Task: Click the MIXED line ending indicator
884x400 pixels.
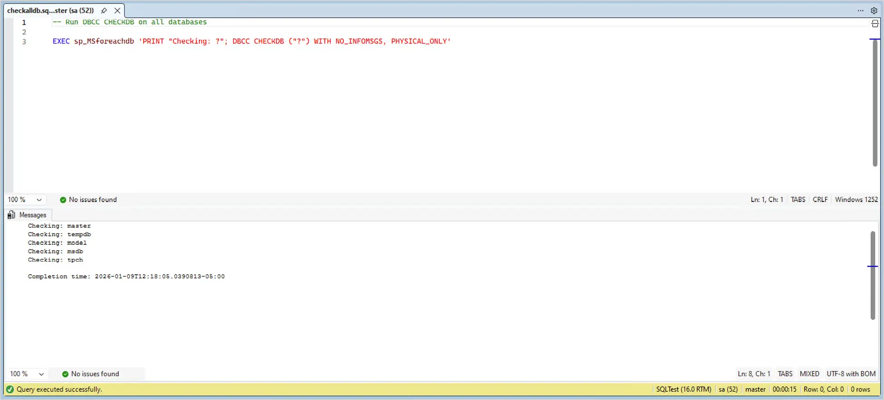Action: coord(809,374)
